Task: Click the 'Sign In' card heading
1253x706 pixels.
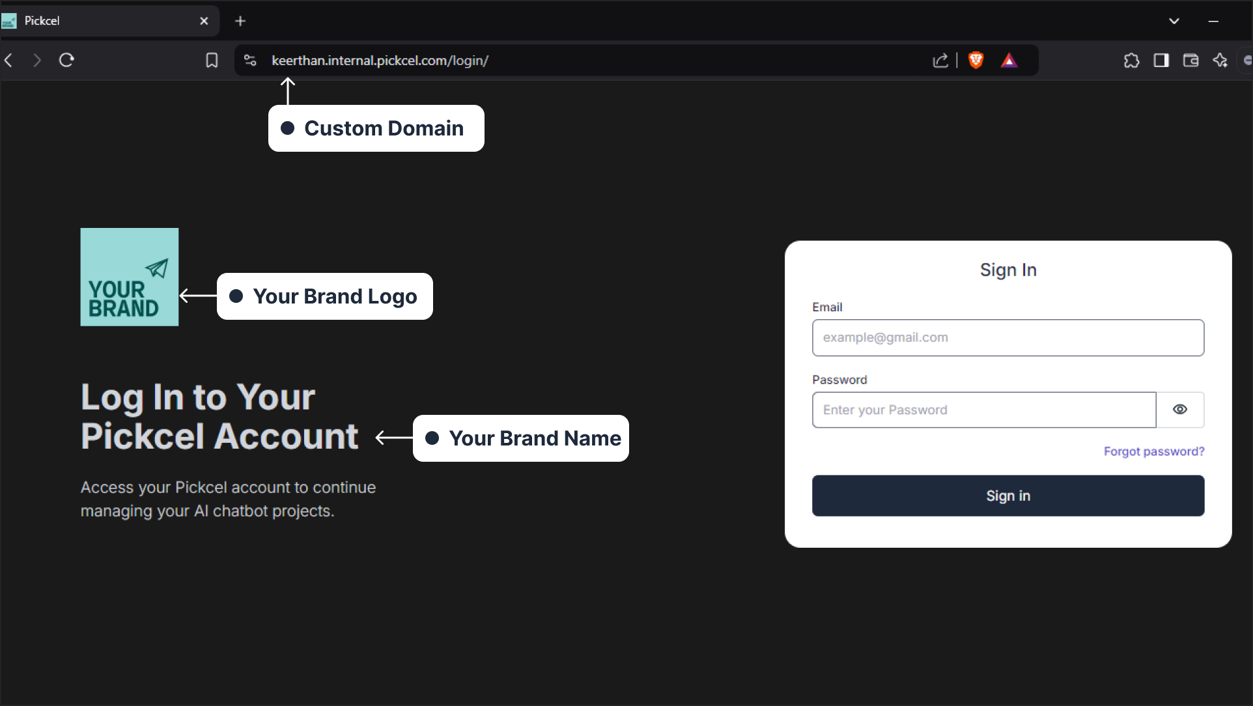Action: point(1008,270)
